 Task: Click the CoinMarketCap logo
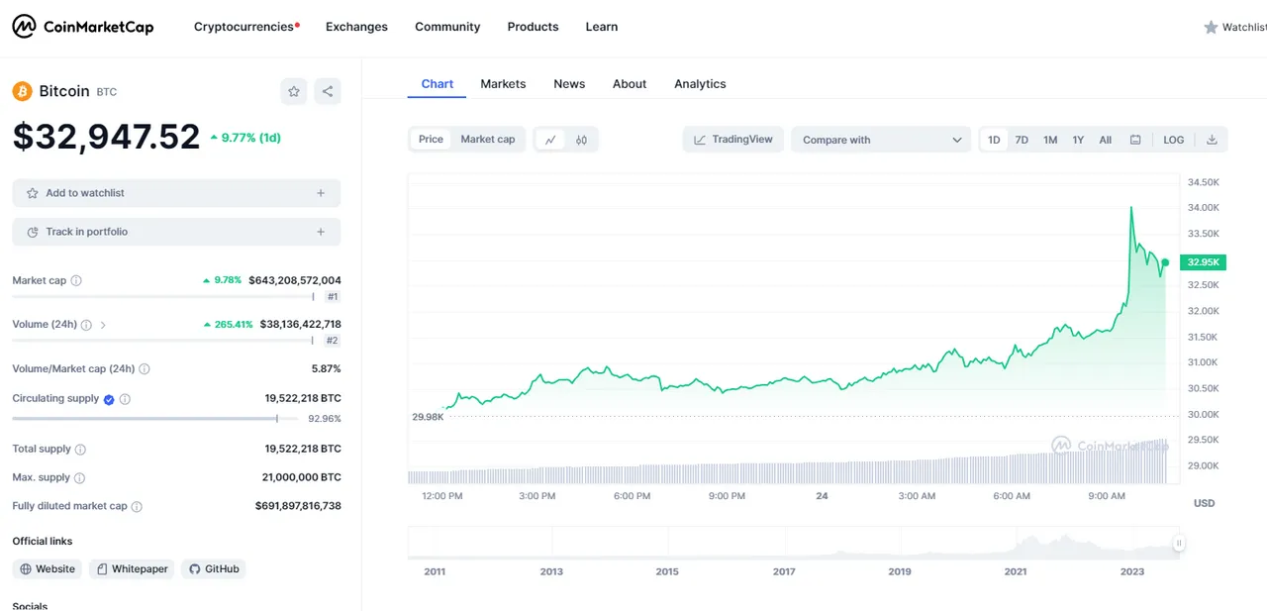point(83,27)
